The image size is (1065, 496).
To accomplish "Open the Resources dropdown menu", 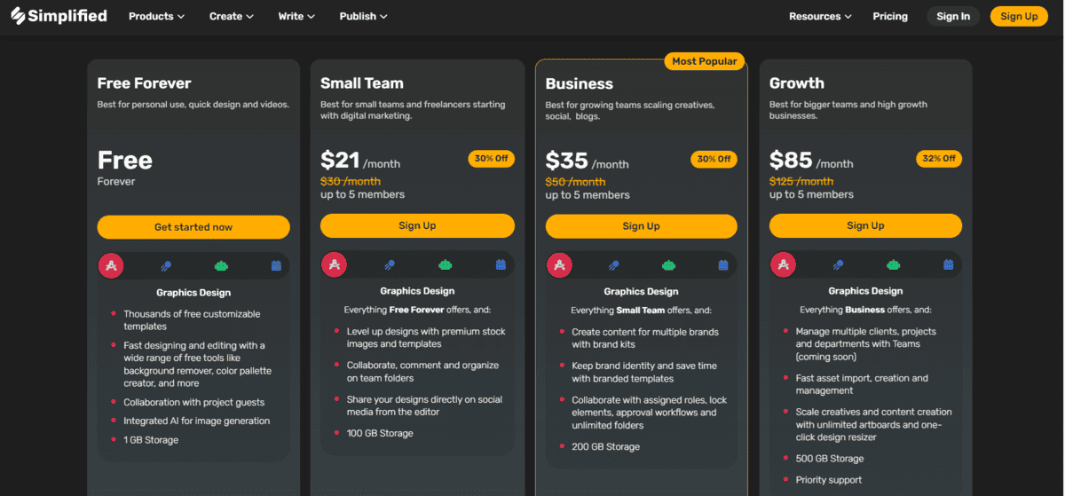I will coord(820,16).
